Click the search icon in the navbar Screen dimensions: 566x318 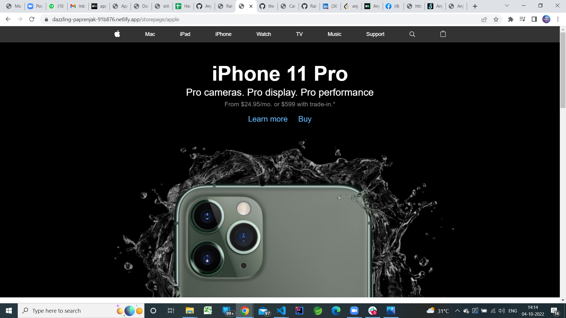(x=412, y=34)
